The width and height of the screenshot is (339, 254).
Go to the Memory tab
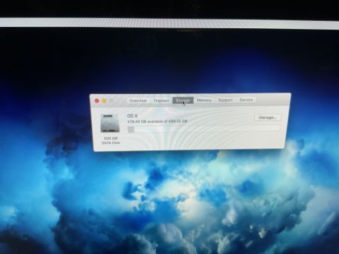(x=204, y=100)
